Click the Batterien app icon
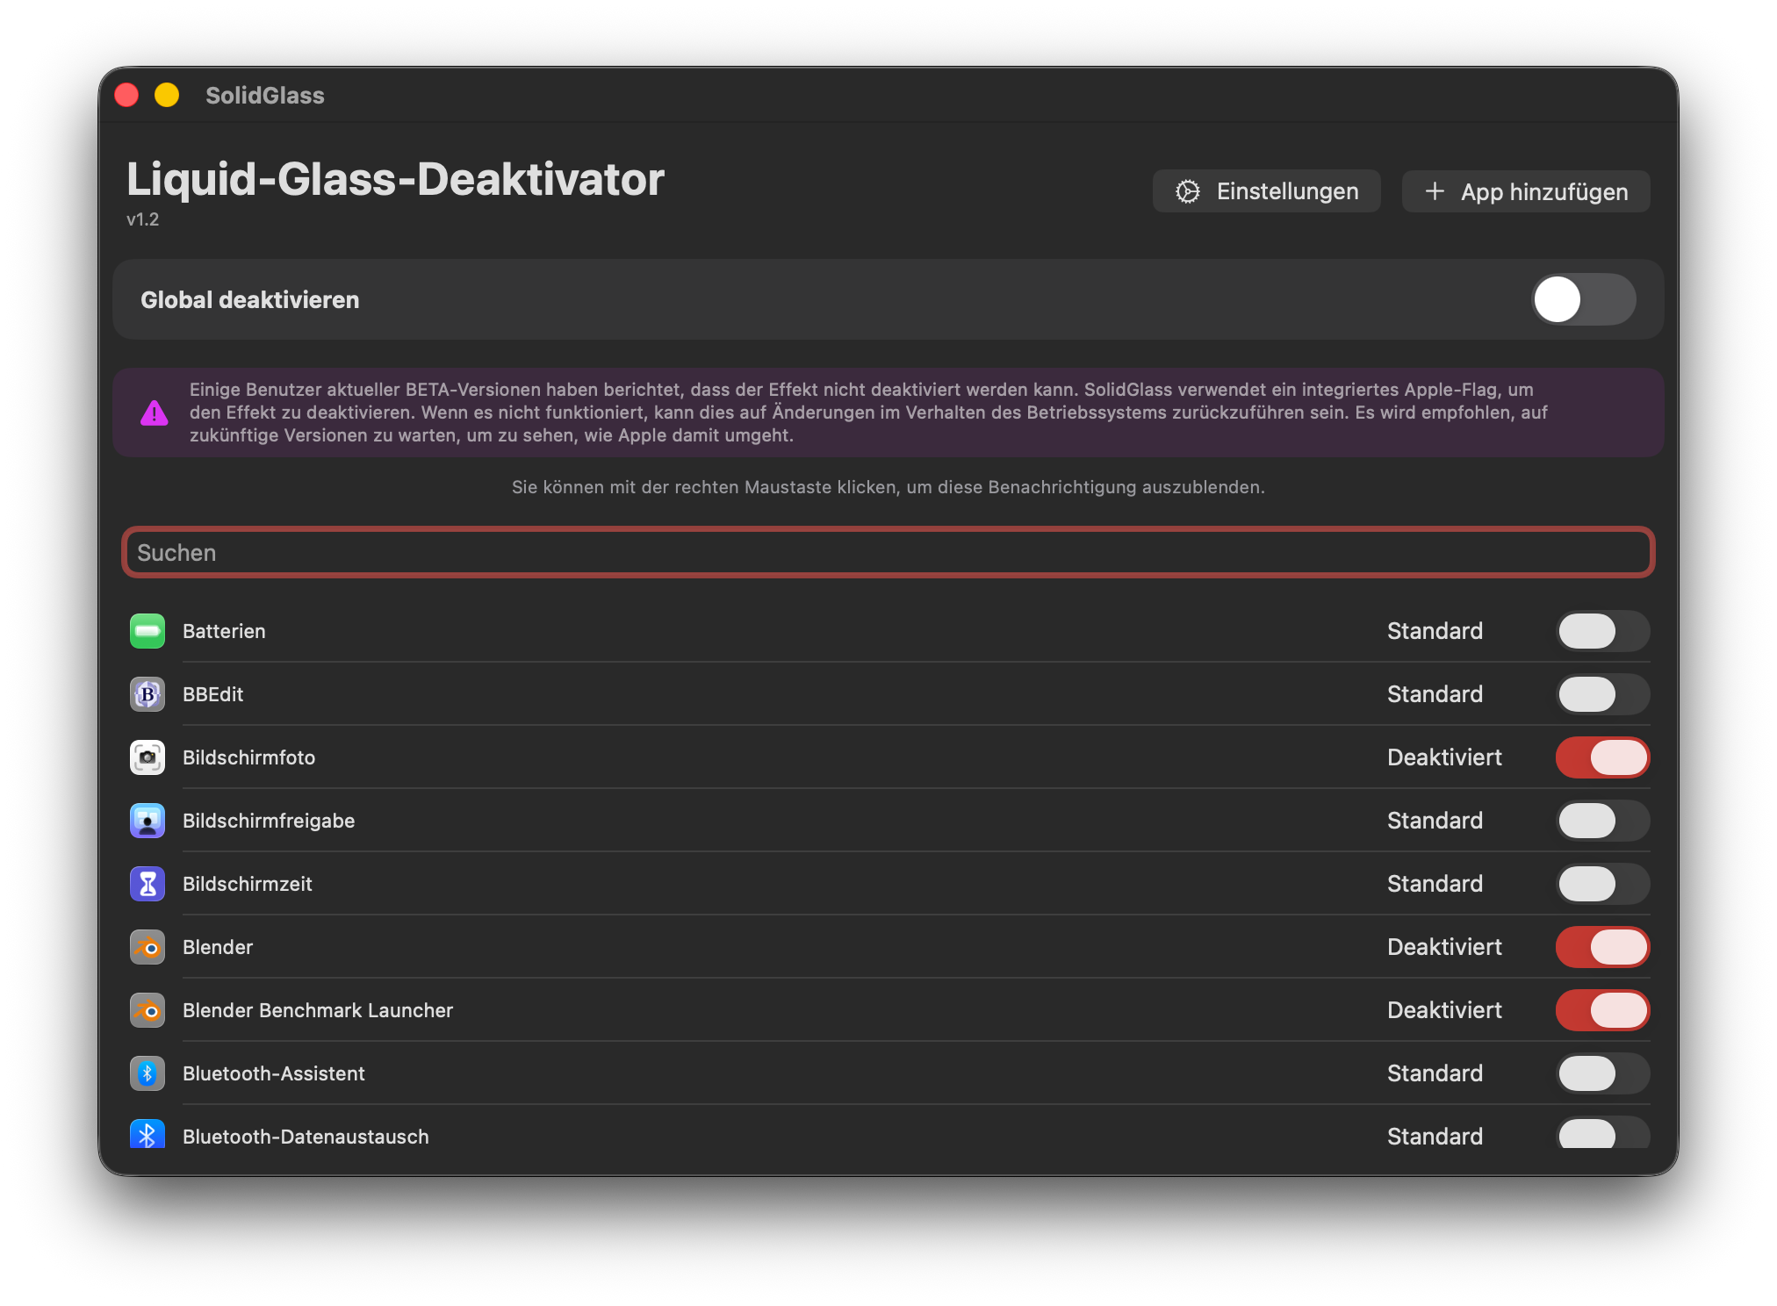 click(147, 631)
